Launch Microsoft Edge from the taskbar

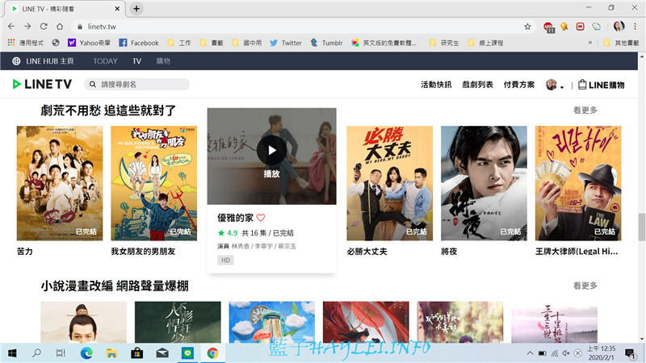[86, 353]
